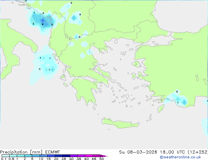This screenshot has width=208, height=160.
Task: Pick the 25–30 mm navy legend swatch
Action: [x=66, y=156]
